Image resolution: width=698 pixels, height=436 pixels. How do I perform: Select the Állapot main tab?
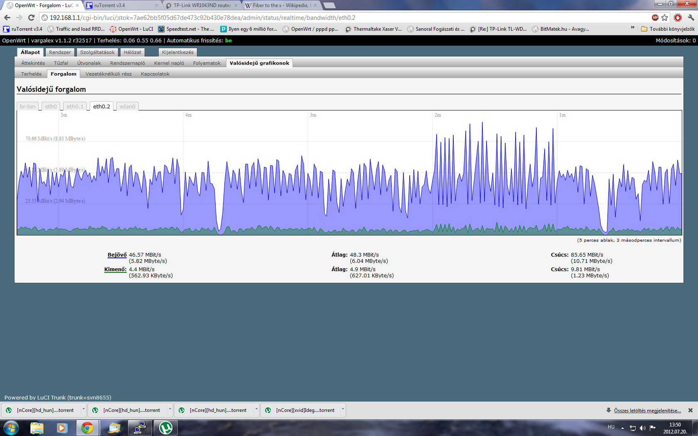click(30, 52)
